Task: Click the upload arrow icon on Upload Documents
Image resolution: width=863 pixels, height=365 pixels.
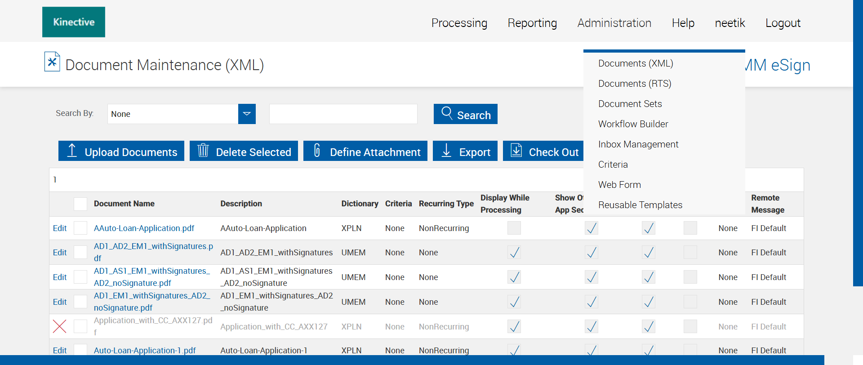Action: click(x=72, y=151)
